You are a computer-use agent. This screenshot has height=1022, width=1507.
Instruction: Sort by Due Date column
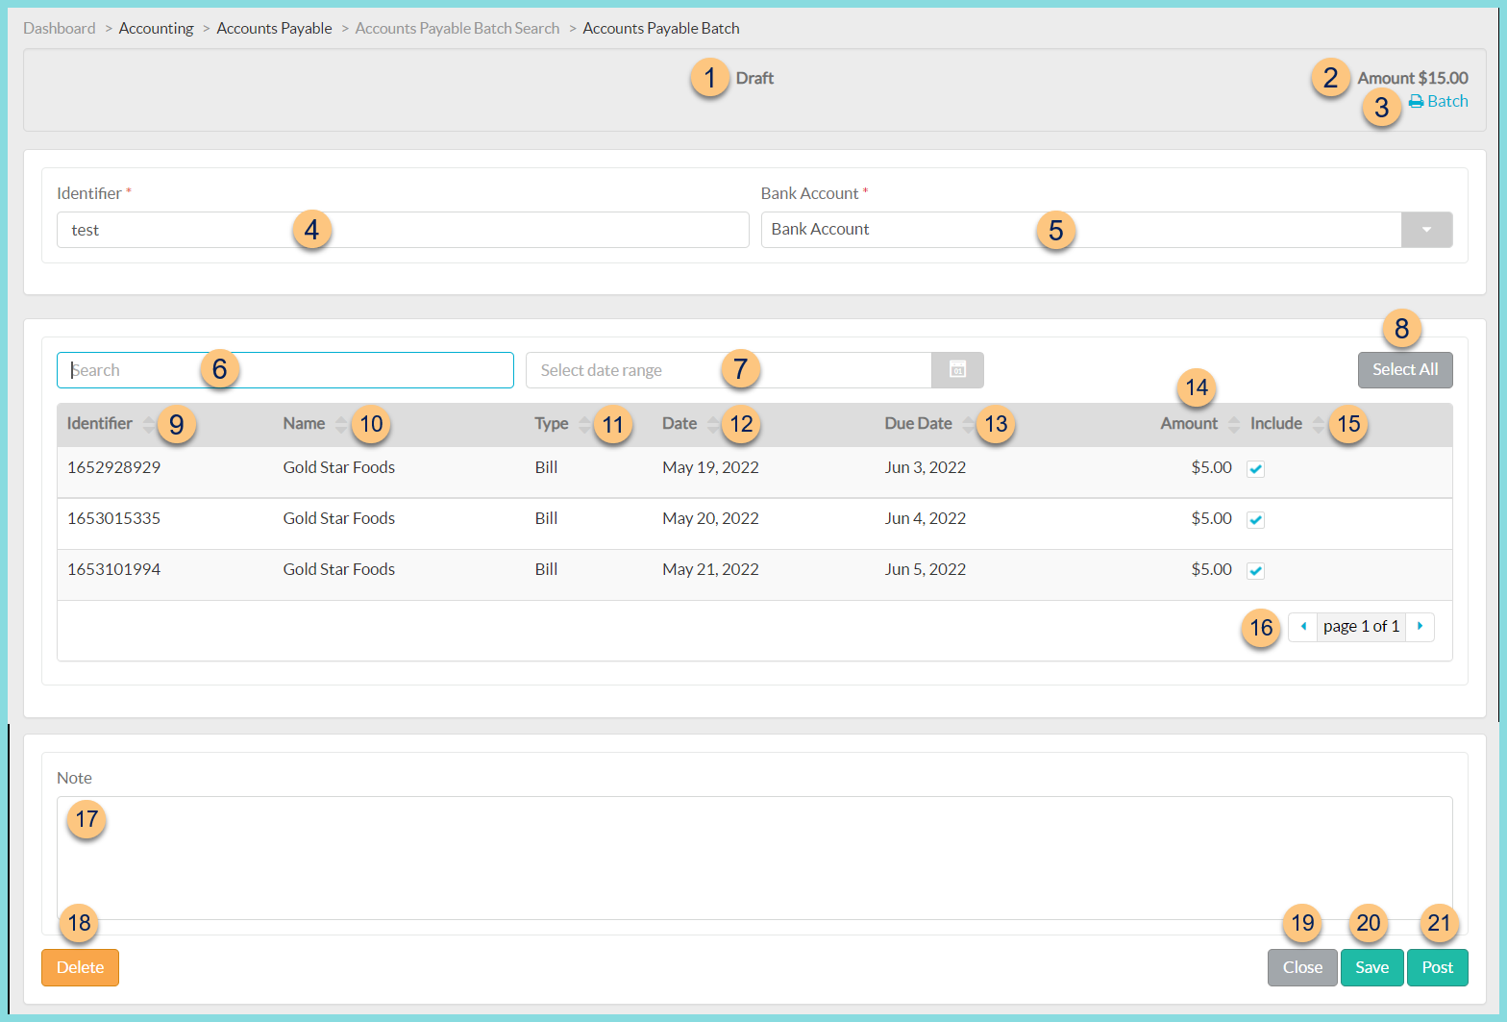(968, 424)
